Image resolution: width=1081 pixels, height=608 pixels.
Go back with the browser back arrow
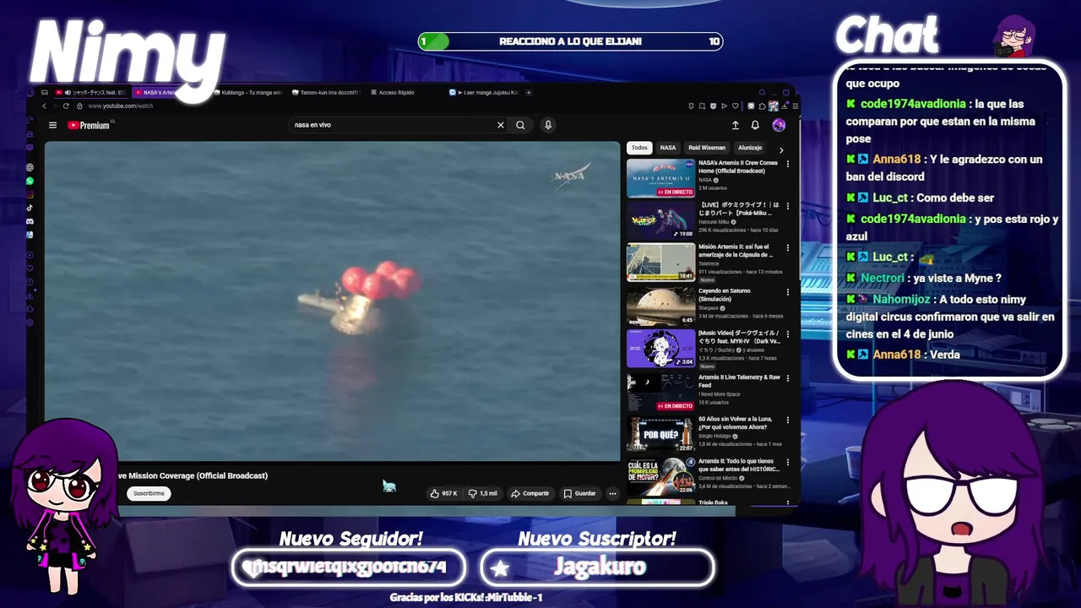(44, 106)
